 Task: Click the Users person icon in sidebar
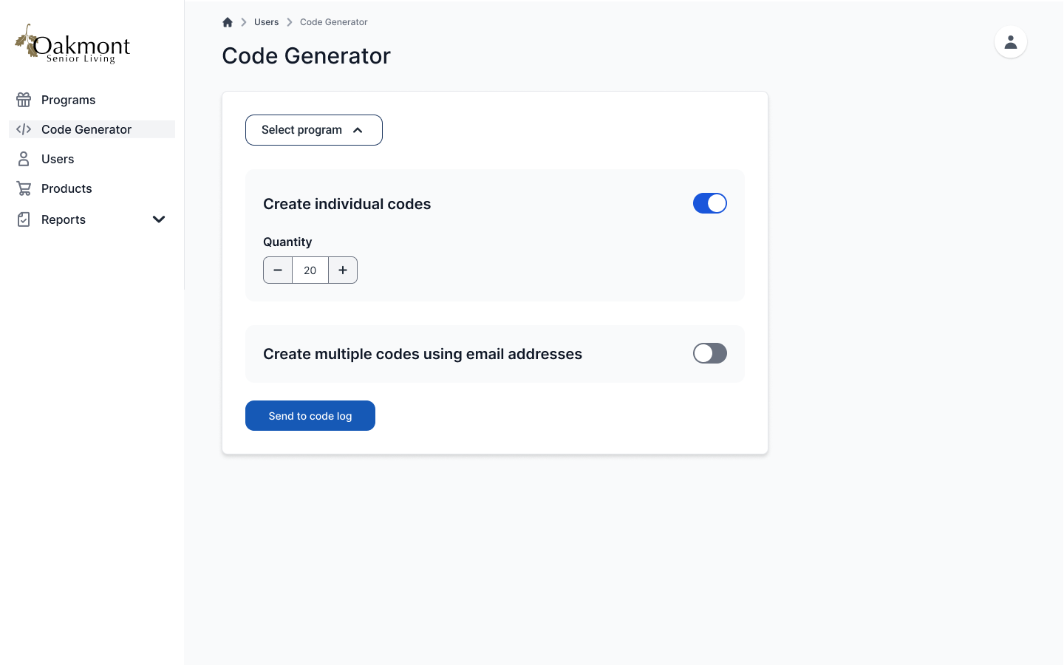pyautogui.click(x=24, y=159)
